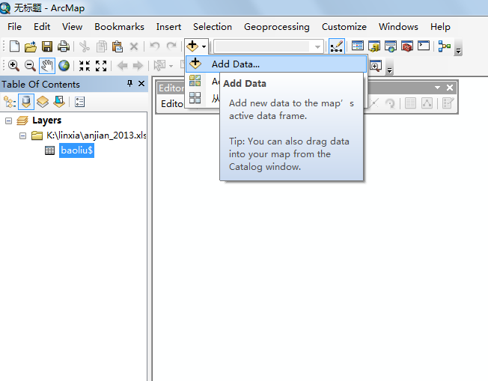The width and height of the screenshot is (488, 381).
Task: Open the Search window icon
Action: [391, 46]
